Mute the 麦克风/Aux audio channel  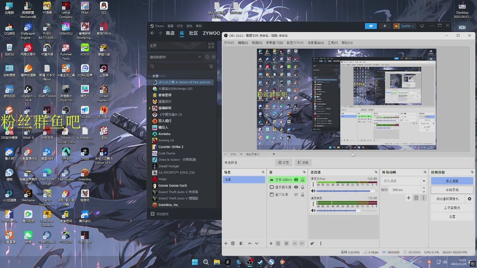click(313, 191)
